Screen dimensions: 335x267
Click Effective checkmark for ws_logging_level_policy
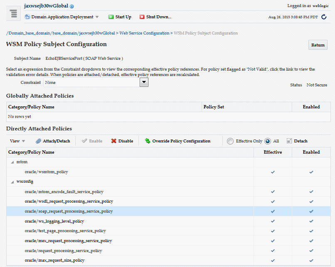273,221
